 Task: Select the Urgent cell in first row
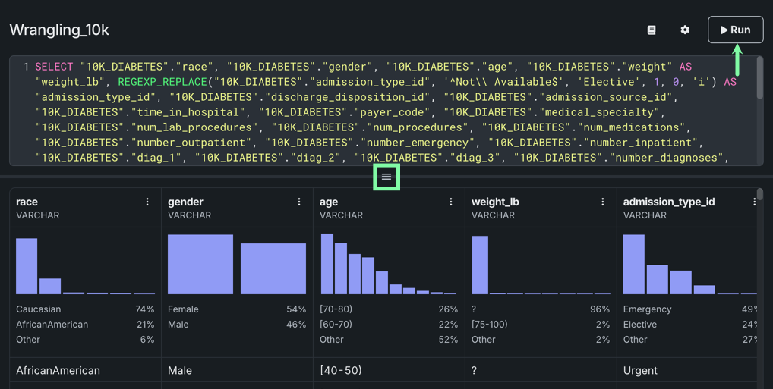pos(640,371)
